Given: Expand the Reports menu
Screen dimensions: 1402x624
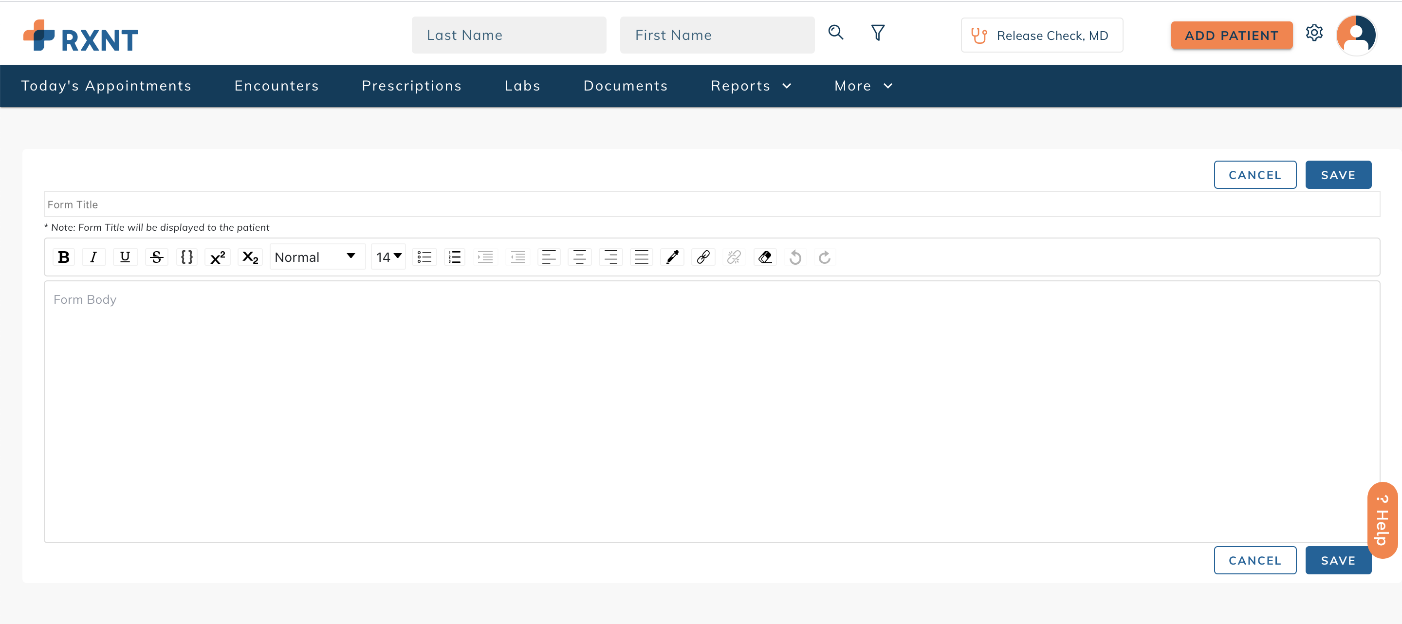Looking at the screenshot, I should [751, 86].
